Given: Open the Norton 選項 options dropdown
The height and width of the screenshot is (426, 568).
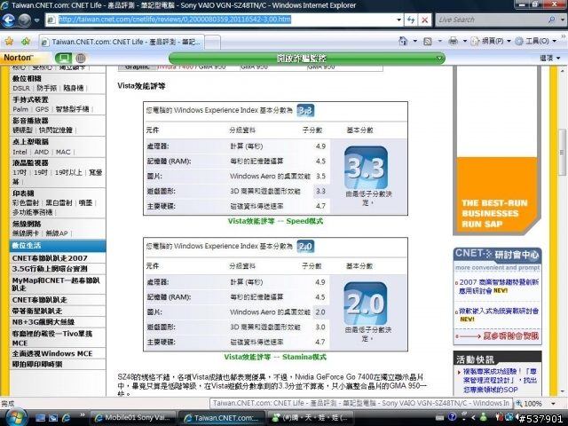Looking at the screenshot, I should click(x=550, y=58).
